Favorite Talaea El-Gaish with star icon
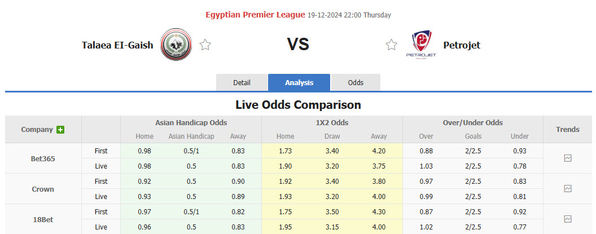This screenshot has width=596, height=234. tap(205, 45)
